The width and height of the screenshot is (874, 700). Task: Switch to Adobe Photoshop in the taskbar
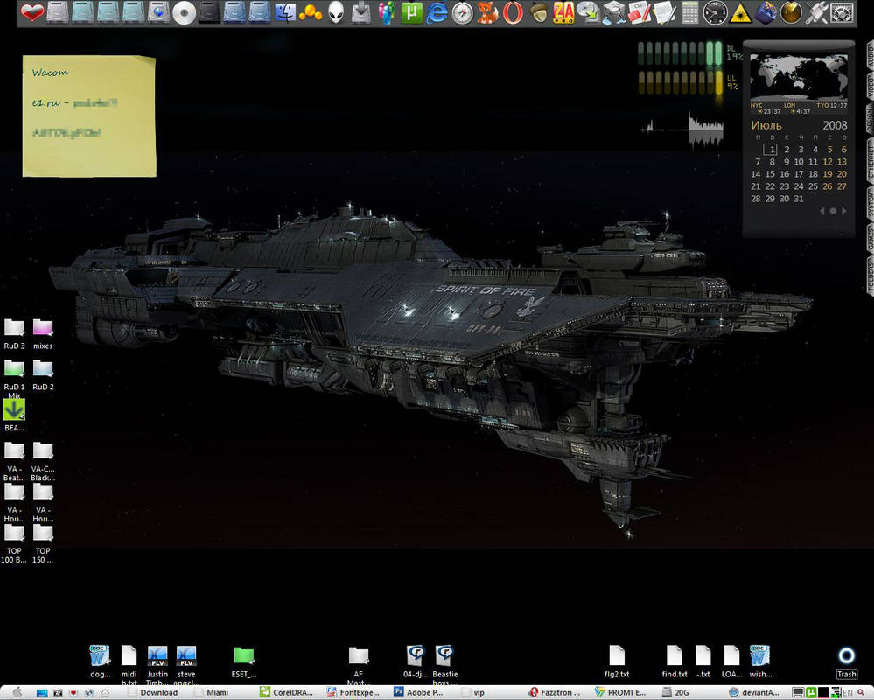point(418,692)
